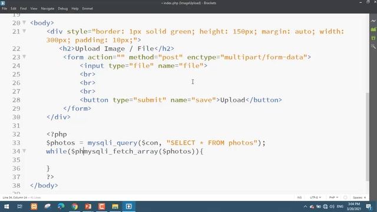Click the </body> closing tag on line 38
Image resolution: width=377 pixels, height=212 pixels.
pos(44,185)
